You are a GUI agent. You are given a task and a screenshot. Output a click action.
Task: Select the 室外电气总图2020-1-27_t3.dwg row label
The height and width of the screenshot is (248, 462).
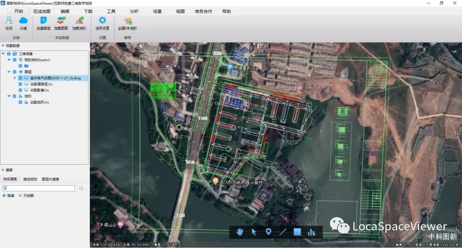click(x=55, y=78)
